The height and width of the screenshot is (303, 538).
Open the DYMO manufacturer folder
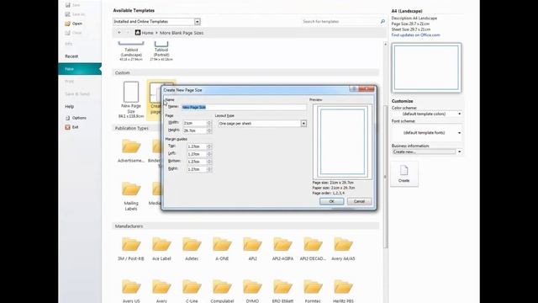pyautogui.click(x=252, y=291)
